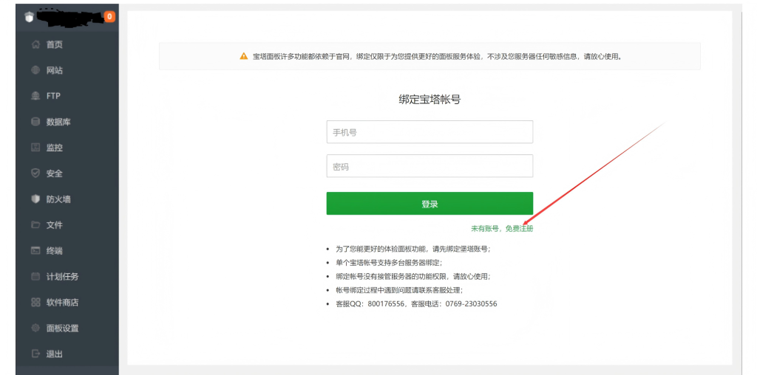
Task: Click the bullet text 单个宝塔帐号支持多台服务器绑定
Action: 389,263
